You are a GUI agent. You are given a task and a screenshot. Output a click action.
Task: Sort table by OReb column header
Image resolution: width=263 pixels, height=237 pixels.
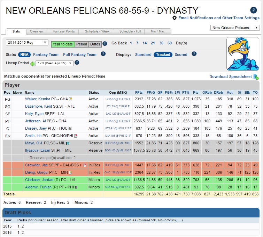pos(207,93)
